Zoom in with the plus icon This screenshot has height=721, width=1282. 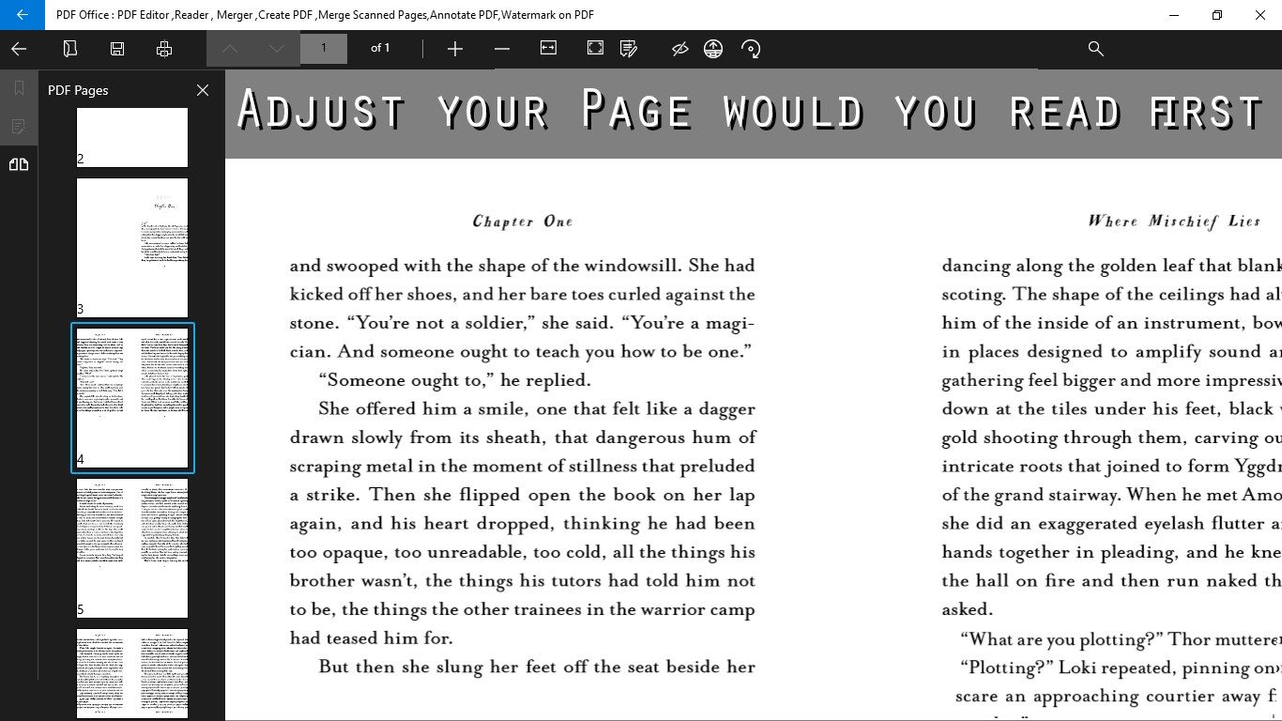455,49
